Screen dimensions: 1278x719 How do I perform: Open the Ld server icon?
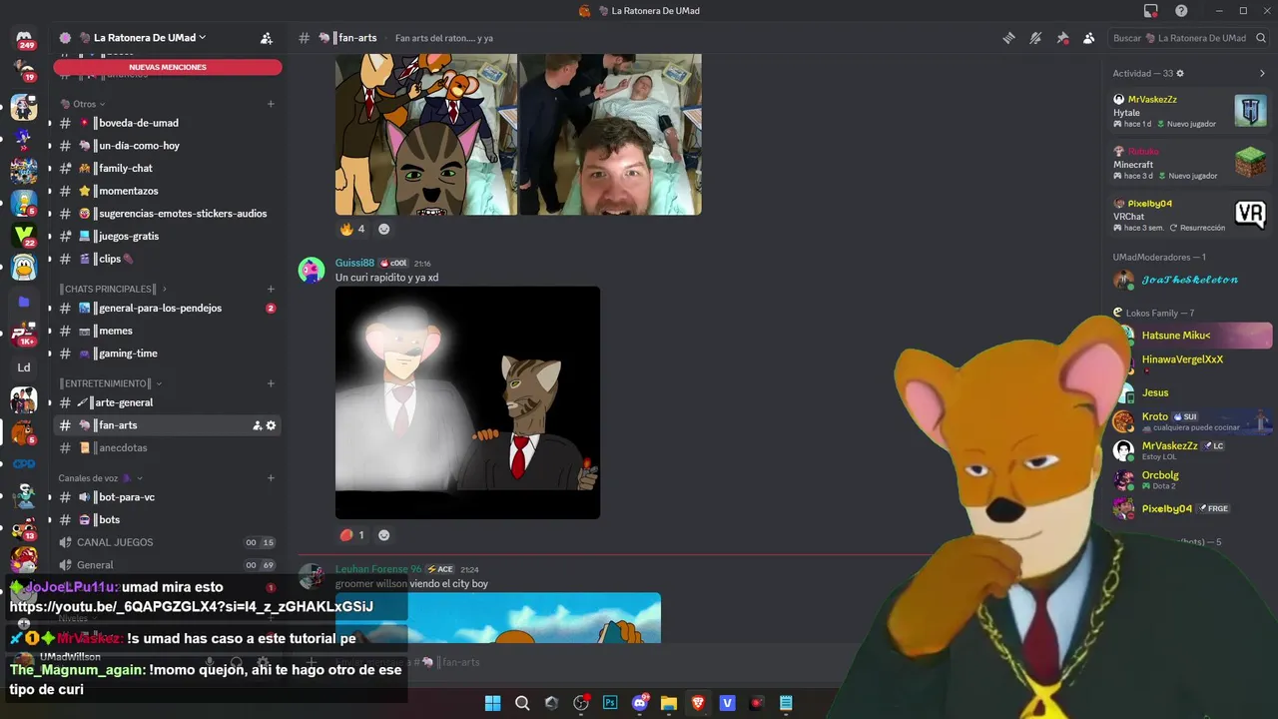pos(24,367)
